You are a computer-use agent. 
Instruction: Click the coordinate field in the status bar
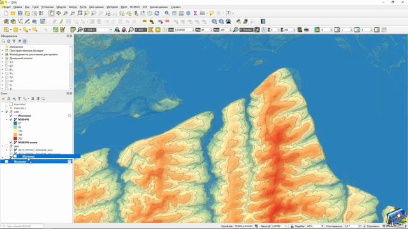coord(244,226)
